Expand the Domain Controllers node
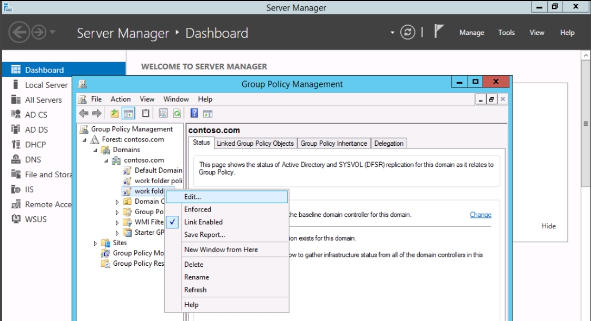The height and width of the screenshot is (321, 591). (x=117, y=202)
